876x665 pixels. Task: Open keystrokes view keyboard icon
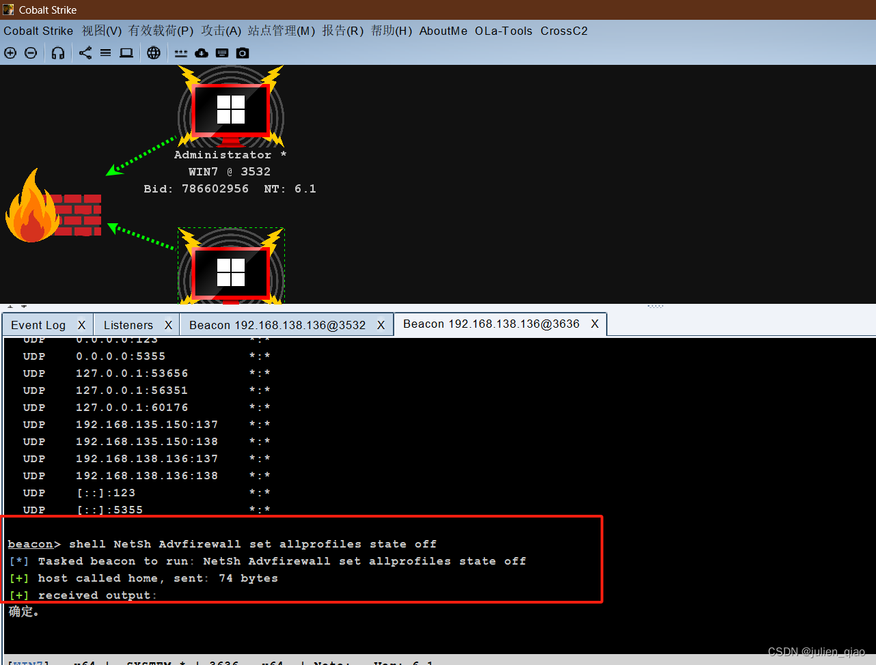(222, 53)
